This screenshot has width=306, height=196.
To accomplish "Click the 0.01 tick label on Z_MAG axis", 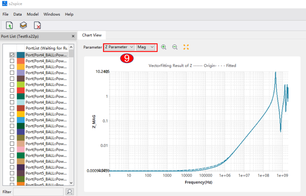I will tap(104, 145).
